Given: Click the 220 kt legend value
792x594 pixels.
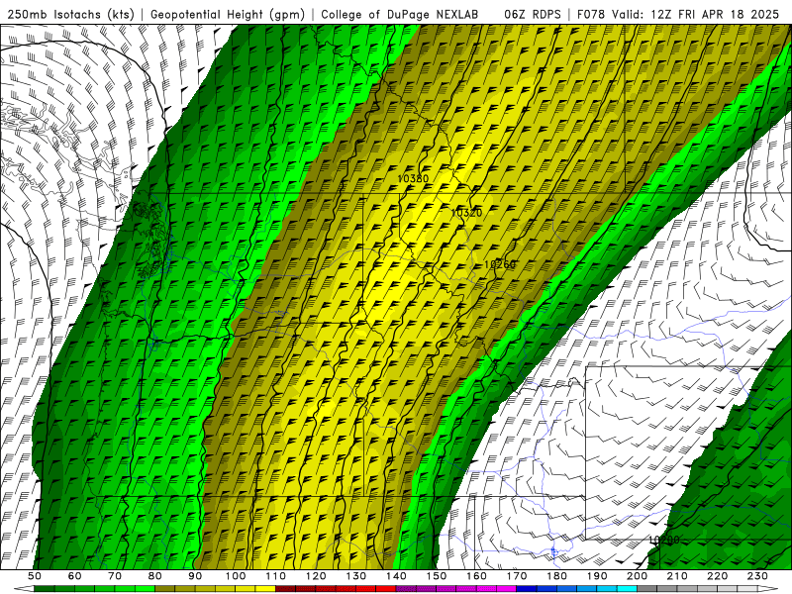Looking at the screenshot, I should (x=718, y=576).
